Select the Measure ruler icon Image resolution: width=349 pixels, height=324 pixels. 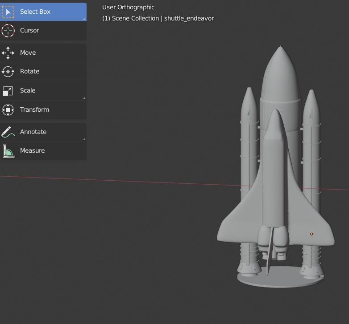click(x=8, y=151)
